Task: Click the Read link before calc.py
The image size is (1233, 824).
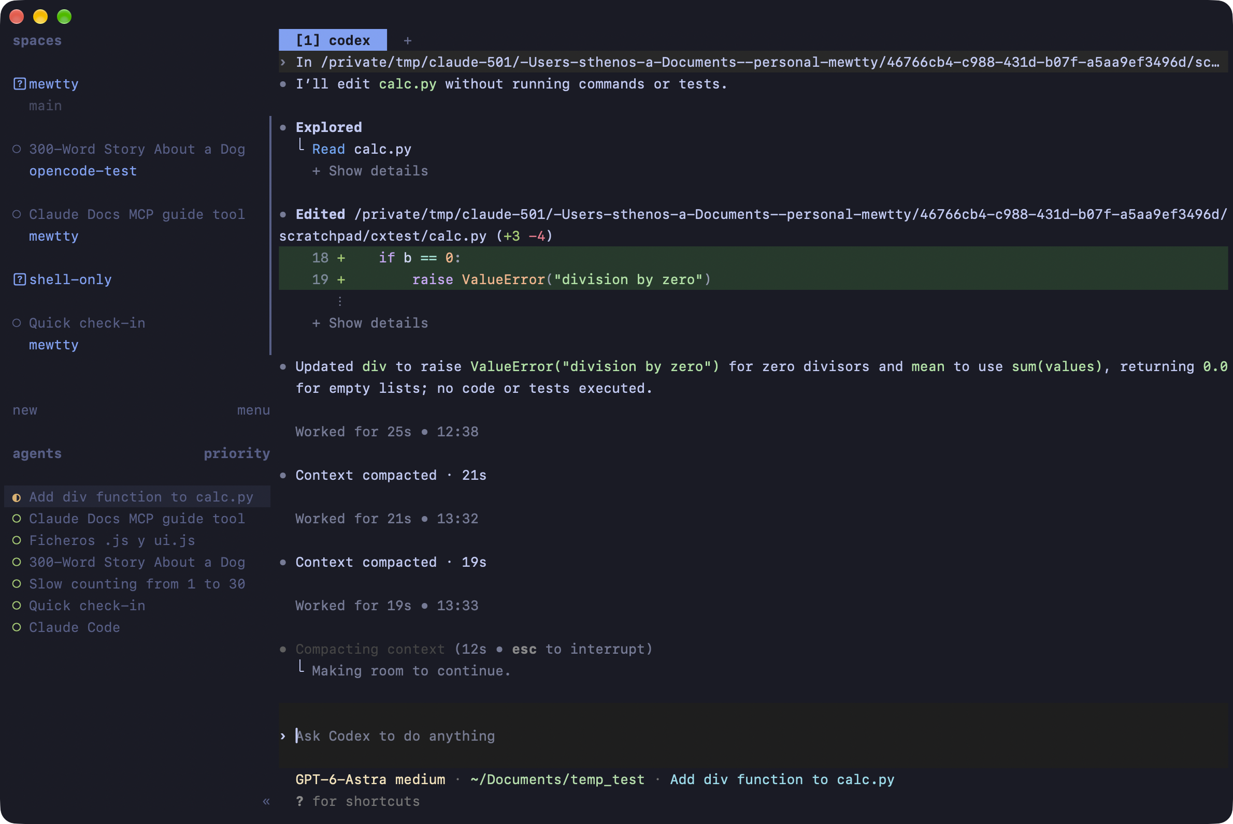Action: tap(328, 149)
